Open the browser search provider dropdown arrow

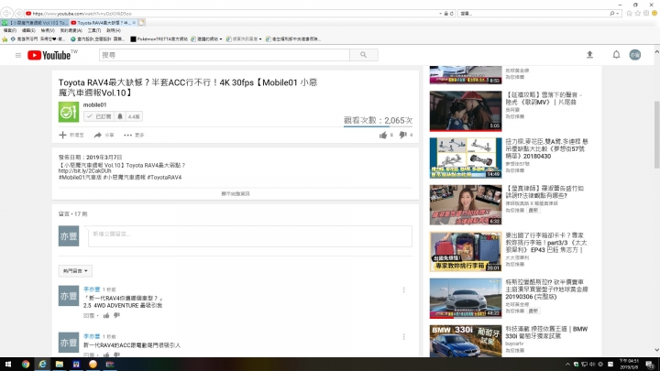point(618,14)
